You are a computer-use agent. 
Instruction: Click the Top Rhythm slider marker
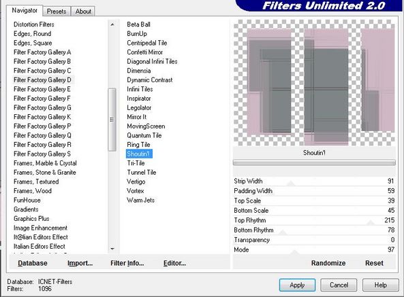(x=371, y=222)
